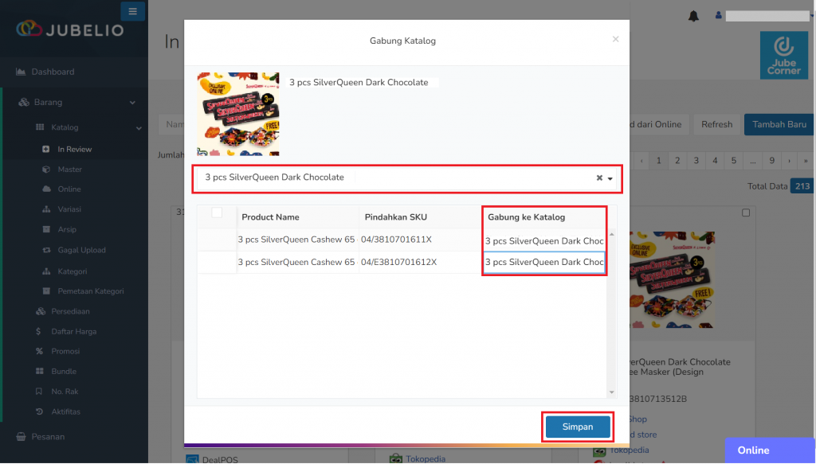This screenshot has height=464, width=816.
Task: Click the Master cube icon
Action: 45,170
